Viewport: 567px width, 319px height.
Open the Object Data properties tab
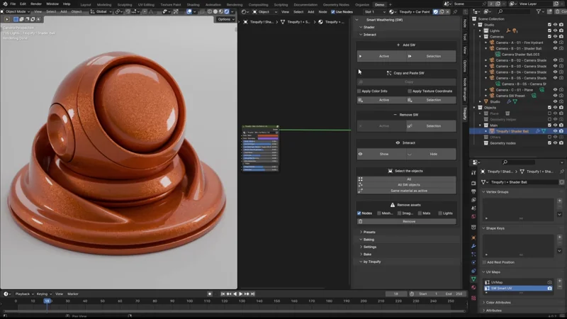[x=473, y=279]
